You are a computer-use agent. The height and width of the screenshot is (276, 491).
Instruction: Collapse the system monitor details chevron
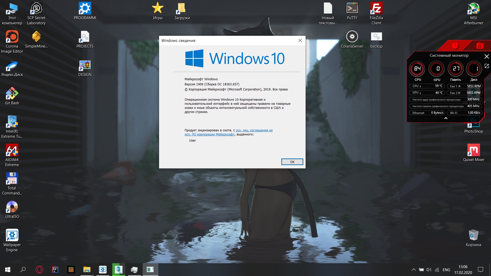pos(446,118)
